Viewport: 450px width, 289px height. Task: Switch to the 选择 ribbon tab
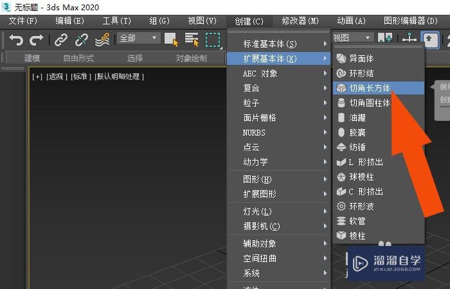pyautogui.click(x=135, y=58)
